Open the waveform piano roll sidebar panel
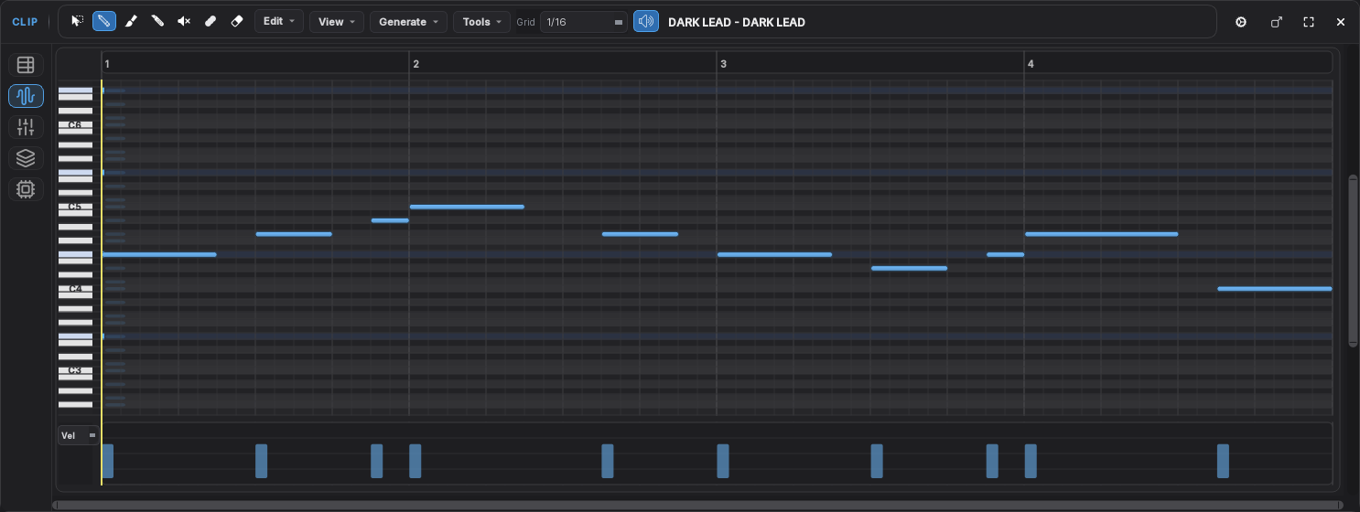 pyautogui.click(x=26, y=96)
